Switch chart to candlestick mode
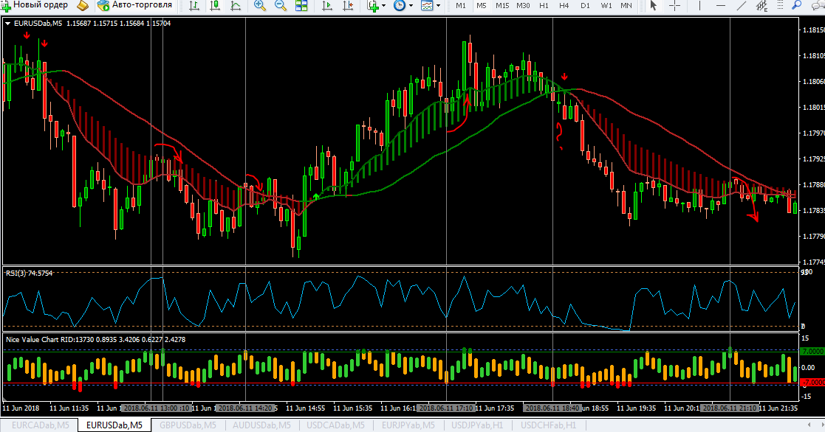 215,5
